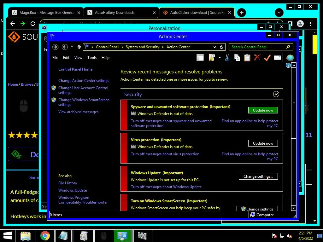This screenshot has width=323, height=242.
Task: Open View archived messages
Action: [x=78, y=112]
